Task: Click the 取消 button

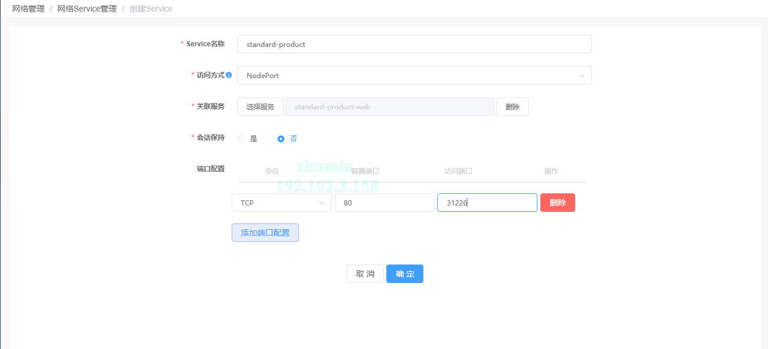Action: [365, 274]
